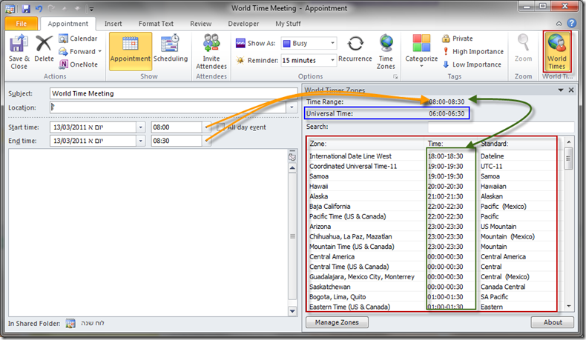Click the zone list scrollbar up arrow
This screenshot has height=340, width=586.
tap(569, 142)
